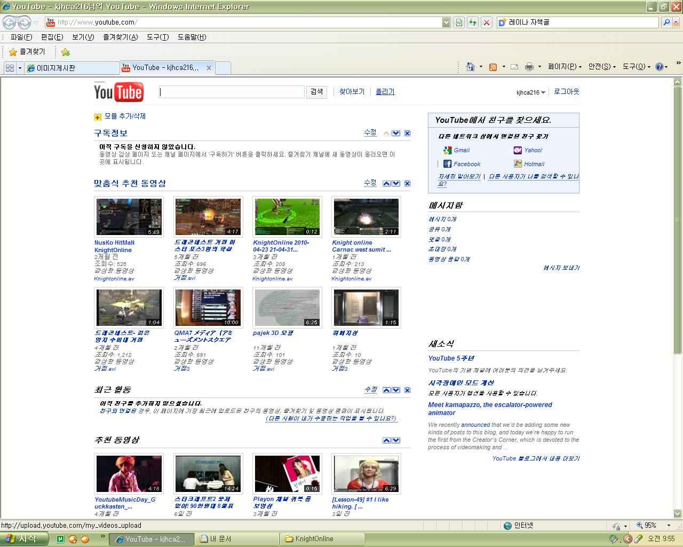This screenshot has height=547, width=683.
Task: Click the RSS Feeds icon
Action: point(493,67)
